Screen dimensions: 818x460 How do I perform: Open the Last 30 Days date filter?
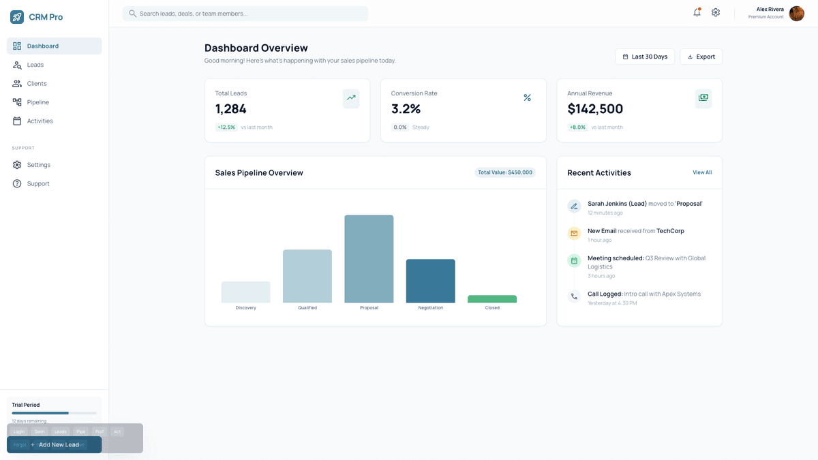click(644, 57)
